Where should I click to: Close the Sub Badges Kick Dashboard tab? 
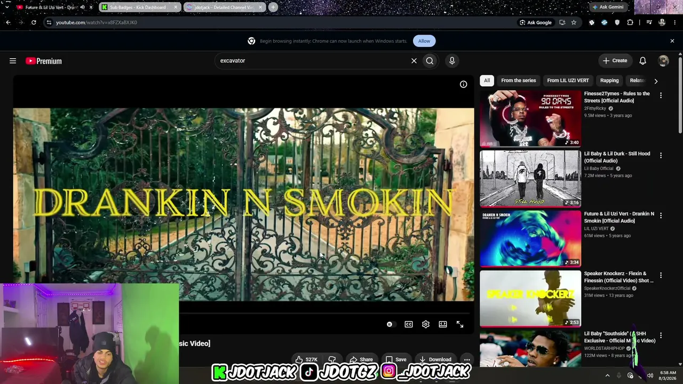(176, 7)
